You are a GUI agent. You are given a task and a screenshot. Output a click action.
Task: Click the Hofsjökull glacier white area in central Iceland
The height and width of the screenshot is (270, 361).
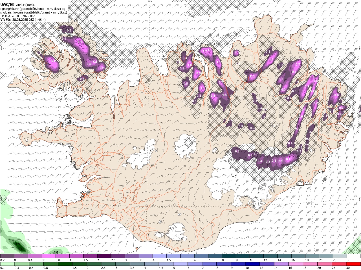pos(185,146)
